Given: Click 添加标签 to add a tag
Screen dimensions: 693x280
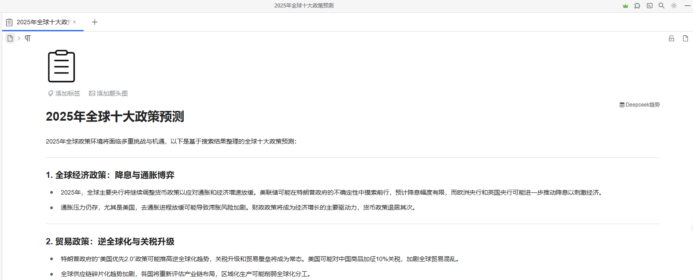Looking at the screenshot, I should [x=64, y=93].
